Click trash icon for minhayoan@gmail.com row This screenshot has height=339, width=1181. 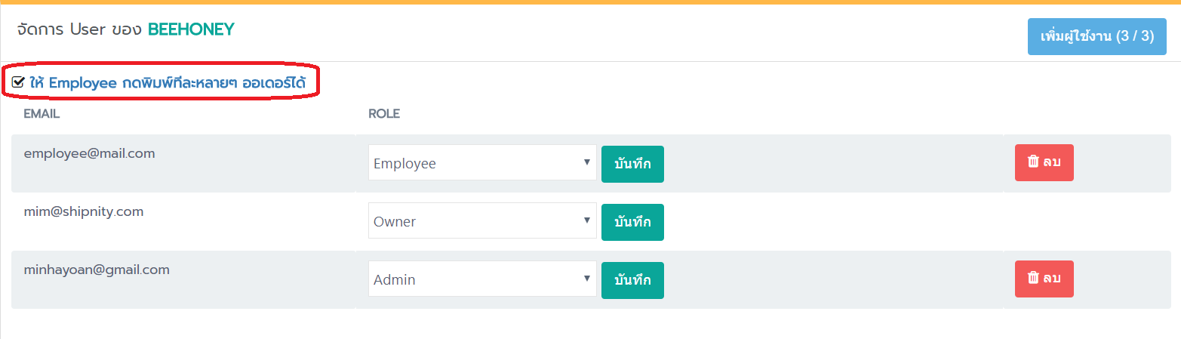point(1033,278)
